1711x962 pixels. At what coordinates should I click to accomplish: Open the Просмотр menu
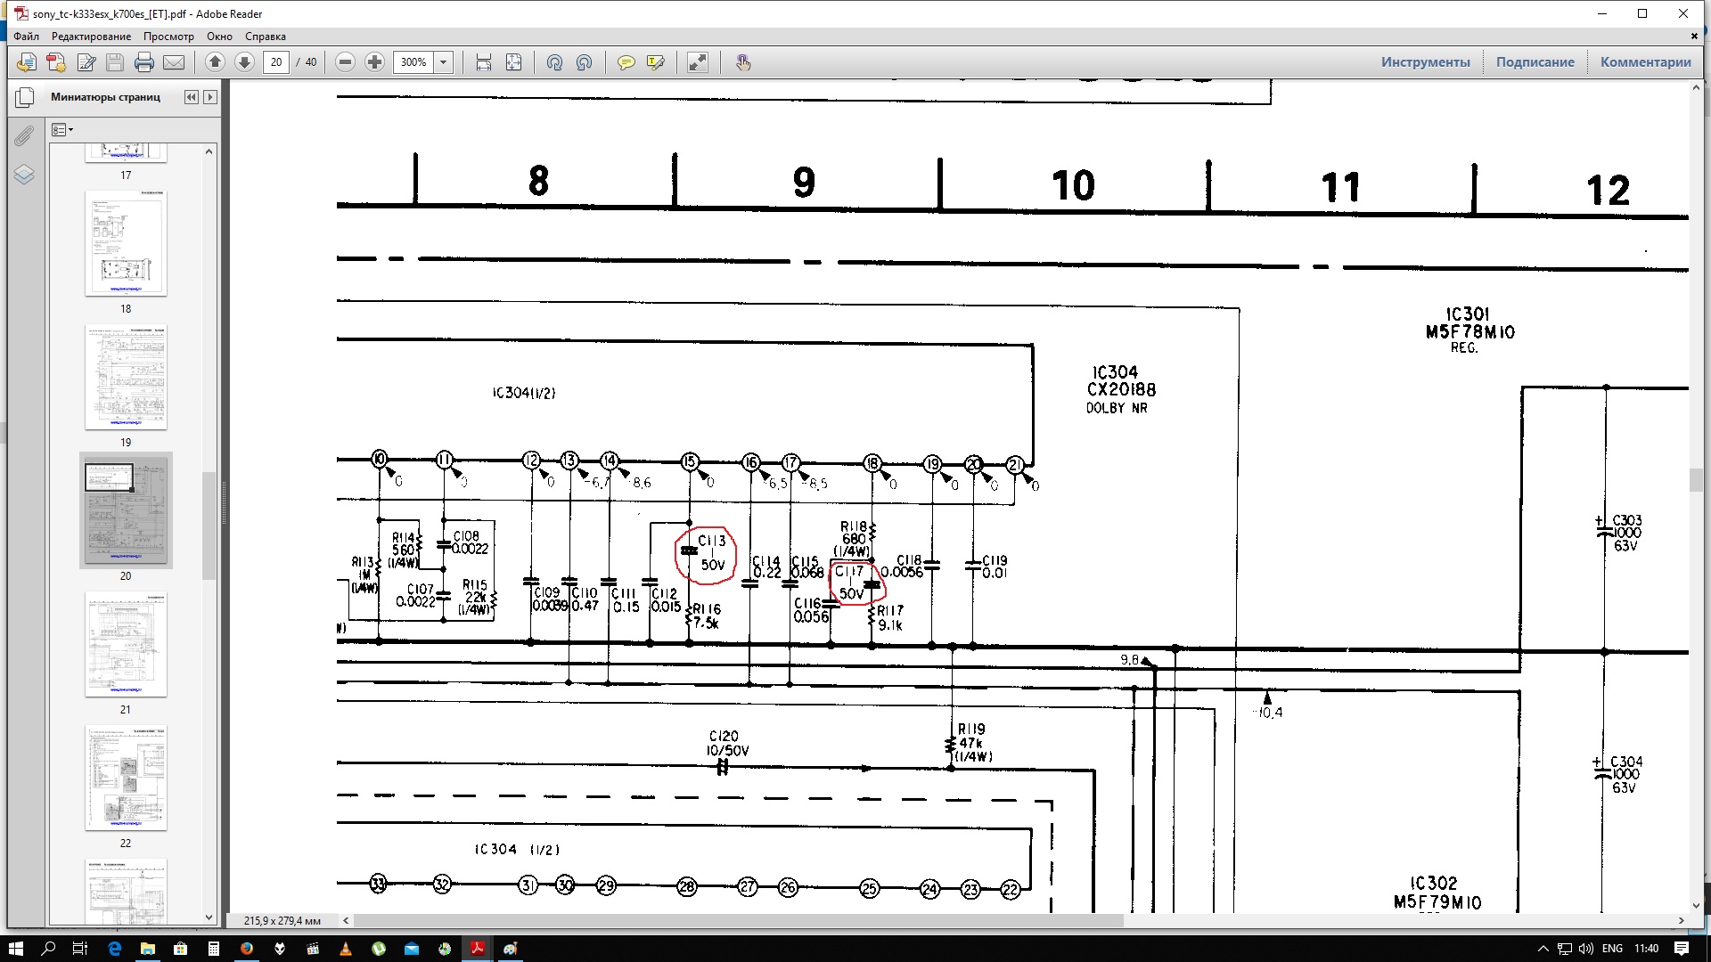pos(168,37)
